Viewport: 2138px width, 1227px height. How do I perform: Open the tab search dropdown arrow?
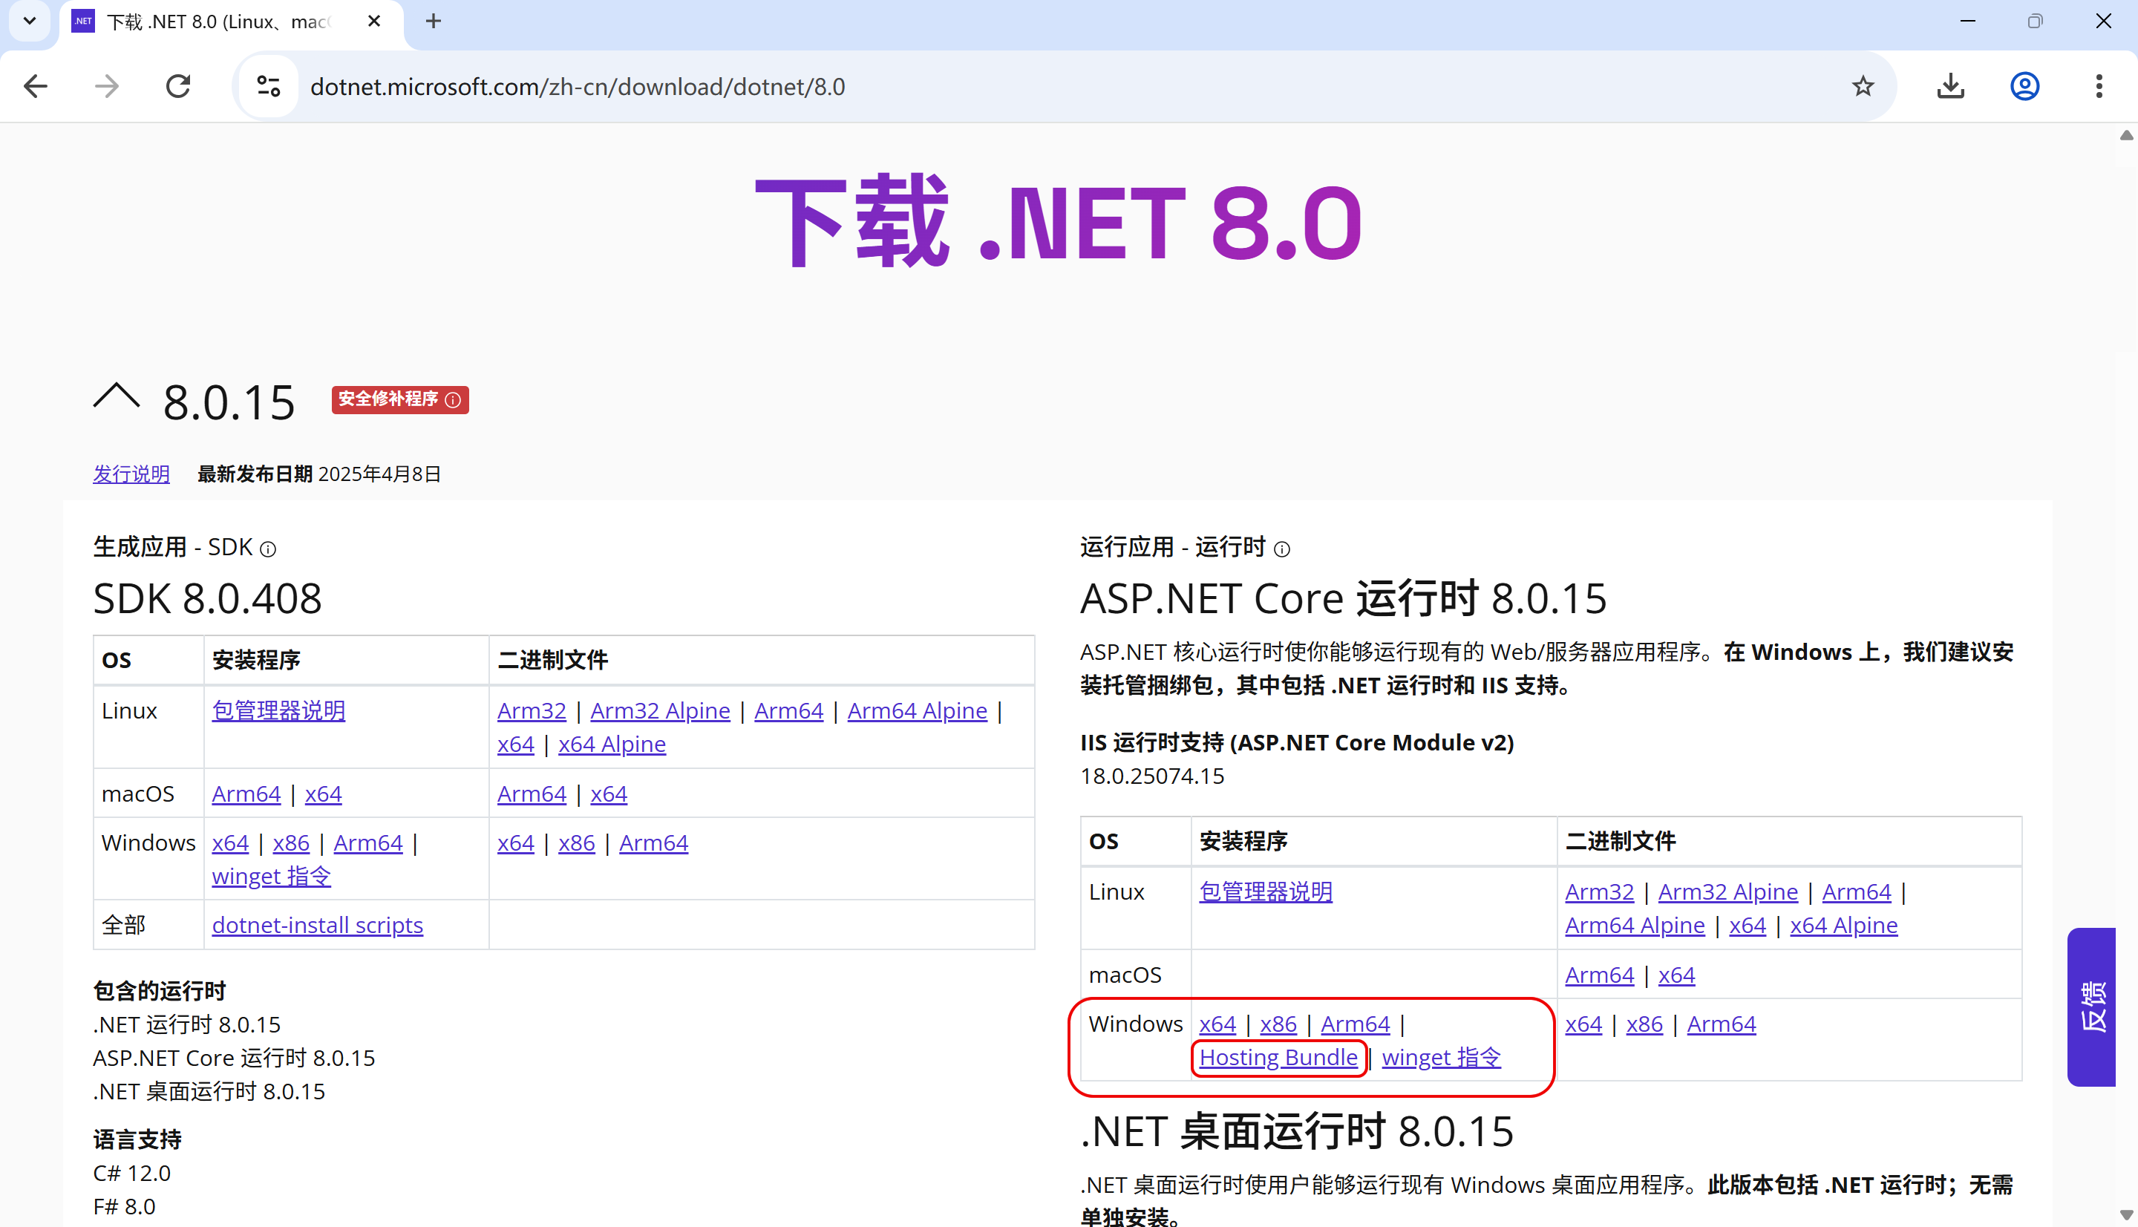coord(30,21)
